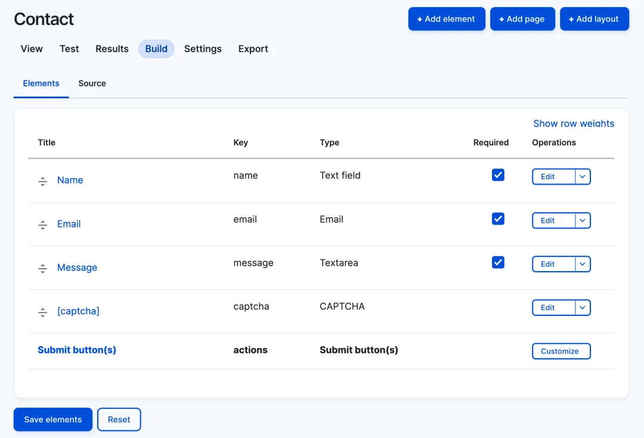Expand operations dropdown arrow for captcha row
Viewport: 644px width, 438px height.
coord(583,307)
